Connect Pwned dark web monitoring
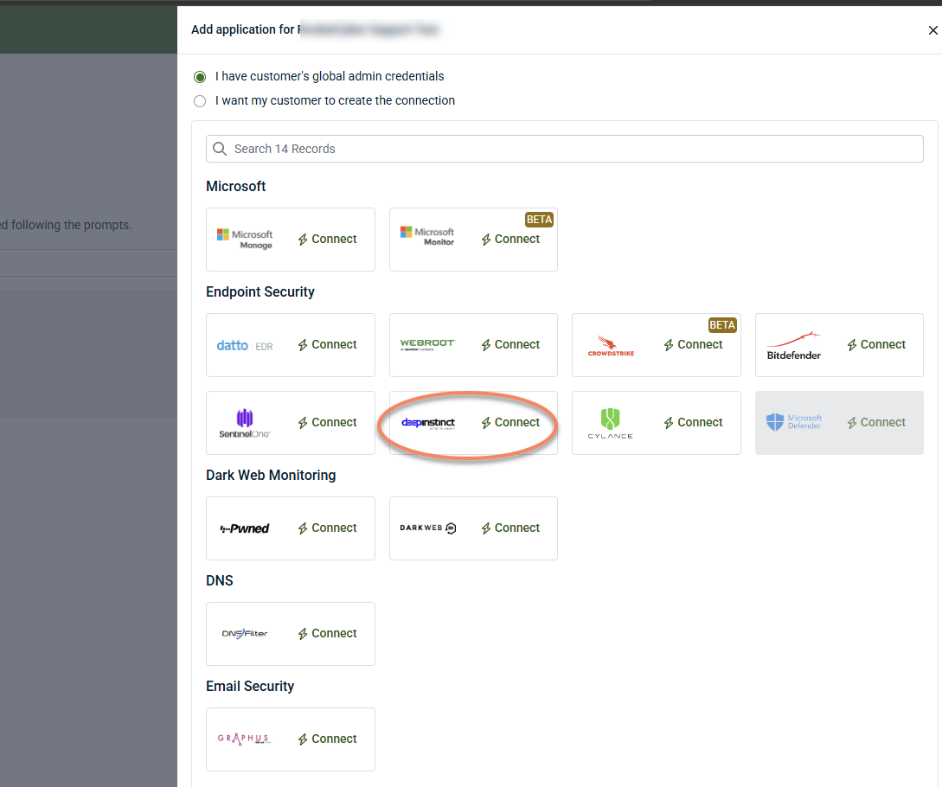 click(x=328, y=528)
